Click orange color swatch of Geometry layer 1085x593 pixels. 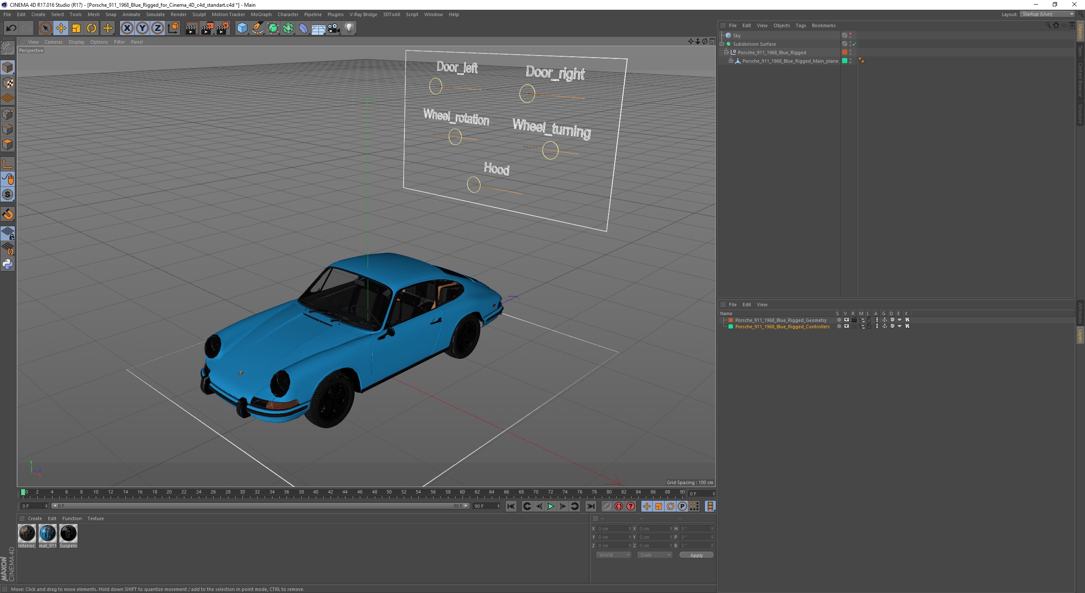731,320
